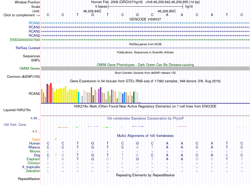This screenshot has width=250, height=185.
Task: Click Multiz Alignments of 100 Vertebrates title
Action: point(145,136)
